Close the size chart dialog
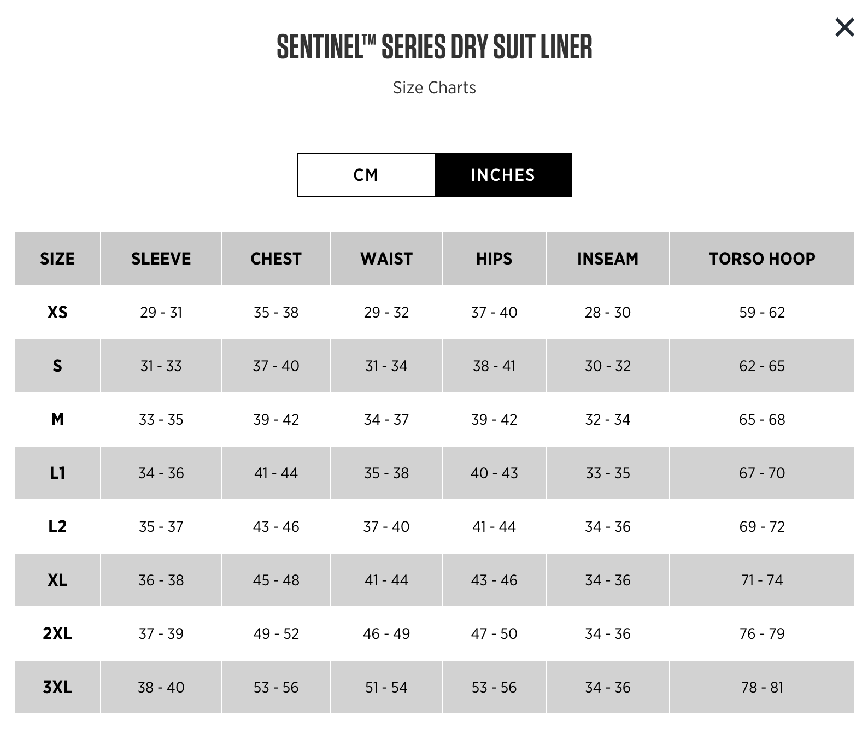 pyautogui.click(x=844, y=27)
